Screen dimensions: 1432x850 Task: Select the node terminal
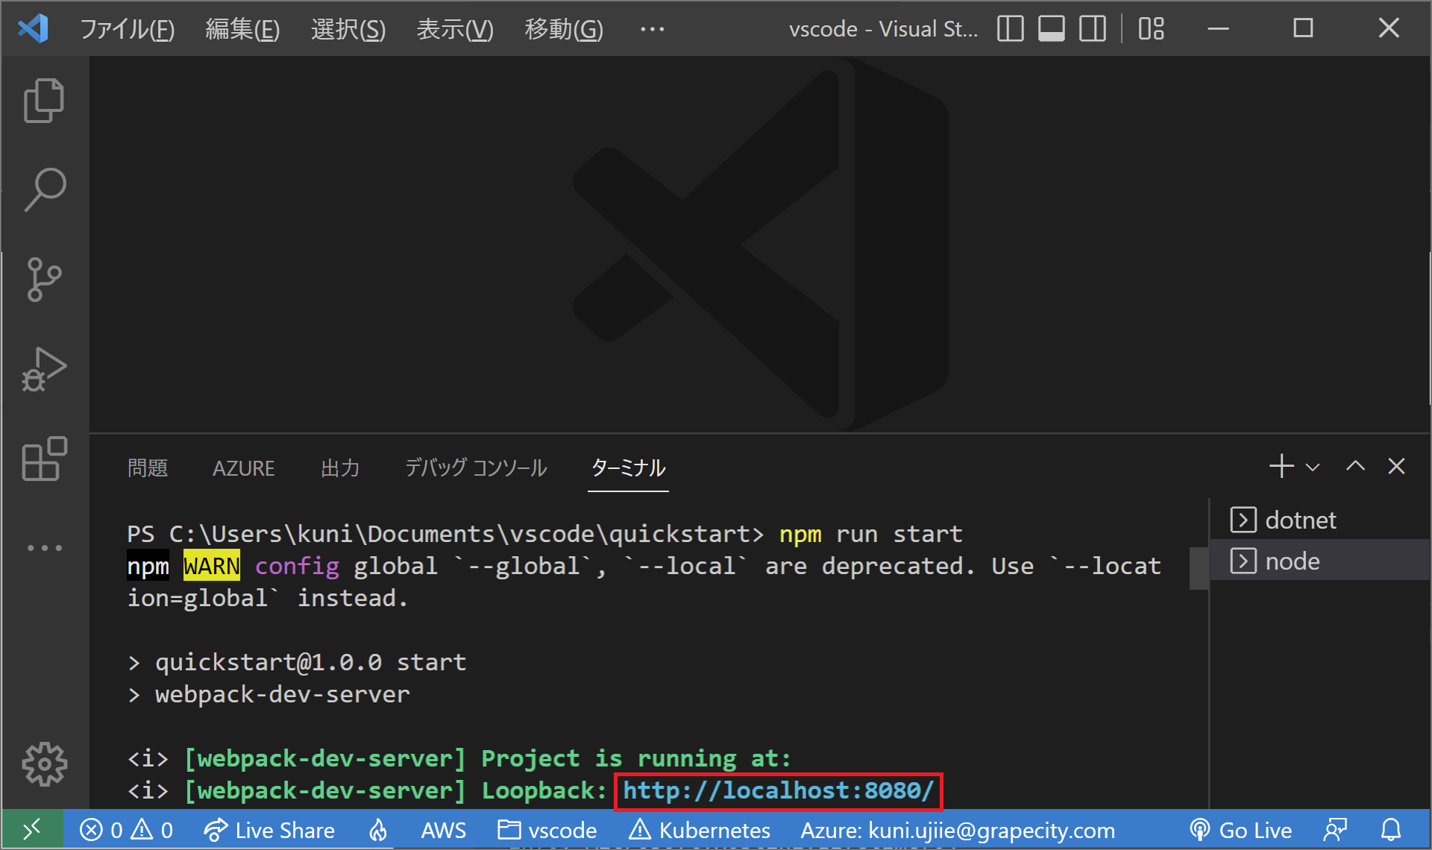tap(1319, 561)
